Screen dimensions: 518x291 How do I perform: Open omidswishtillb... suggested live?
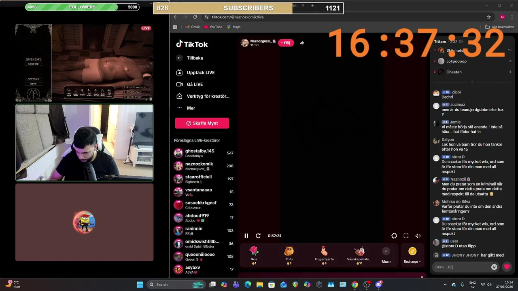204,244
